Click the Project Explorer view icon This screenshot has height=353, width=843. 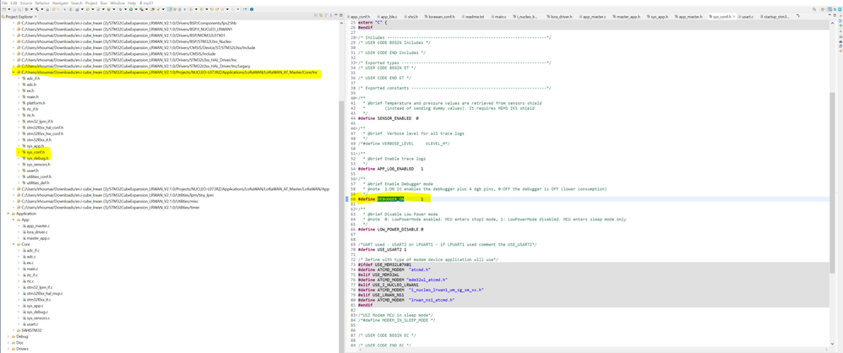pos(3,16)
